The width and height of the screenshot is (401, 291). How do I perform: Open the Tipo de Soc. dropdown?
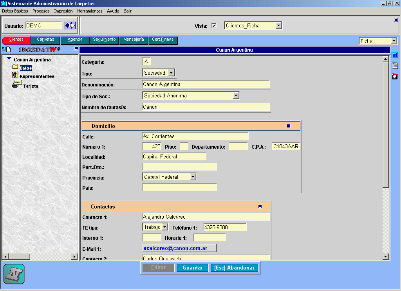point(236,95)
